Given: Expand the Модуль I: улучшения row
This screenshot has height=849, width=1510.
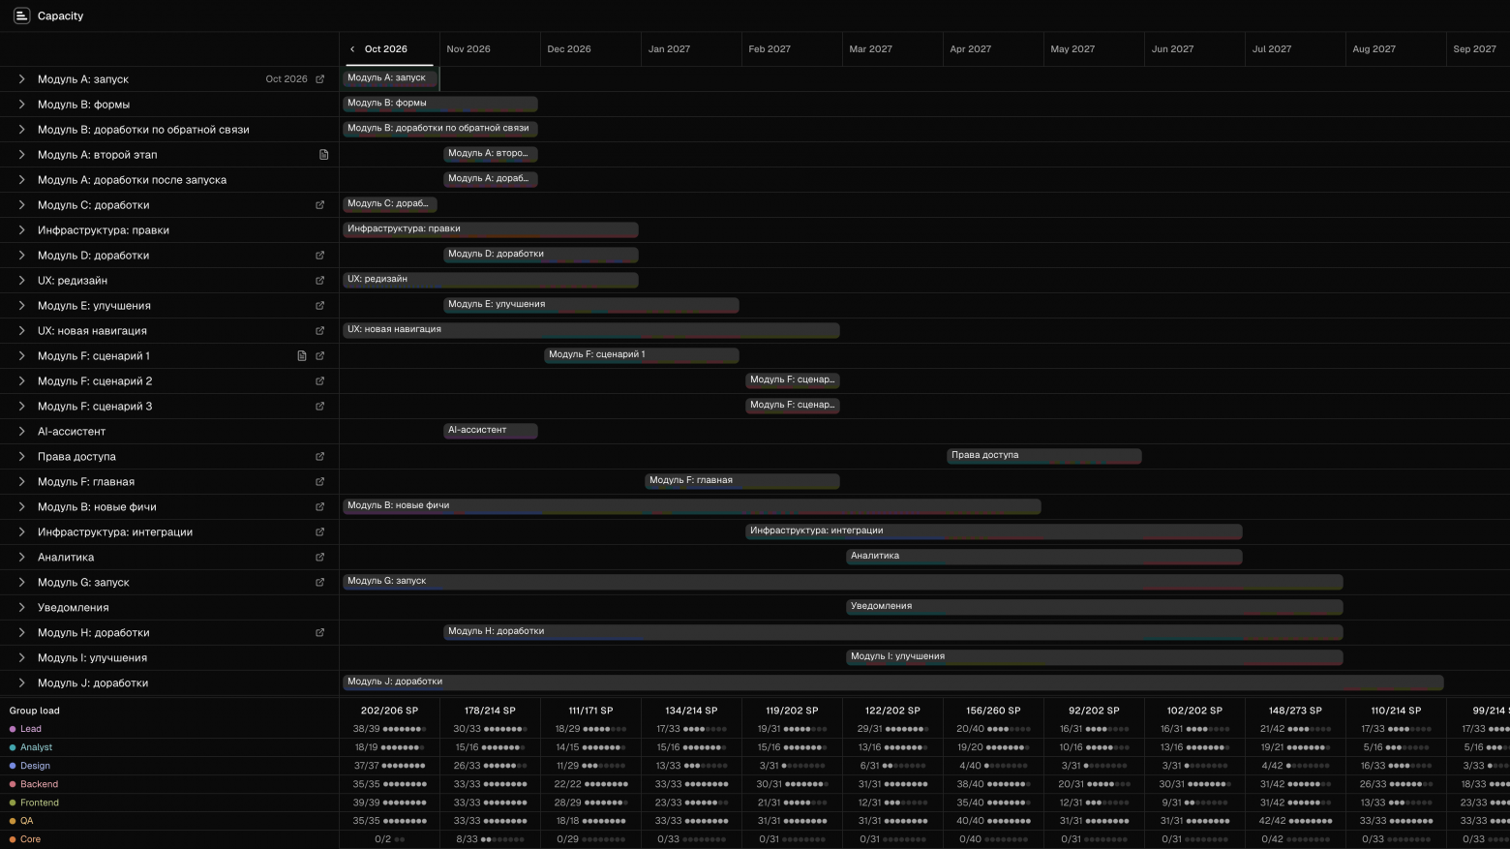Looking at the screenshot, I should (21, 658).
